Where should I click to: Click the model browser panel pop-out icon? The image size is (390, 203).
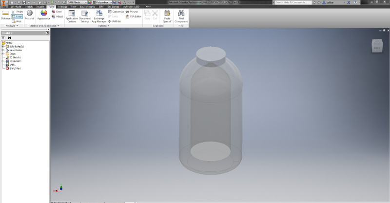coord(47,33)
